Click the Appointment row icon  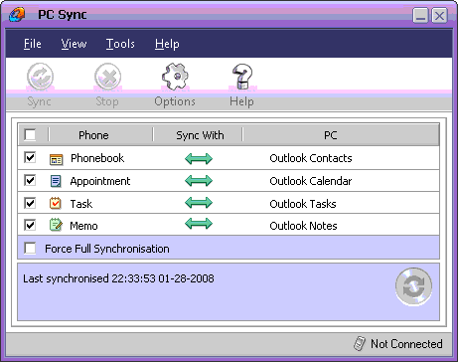(x=56, y=181)
